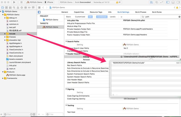Show the standard editor

pos(151,2)
